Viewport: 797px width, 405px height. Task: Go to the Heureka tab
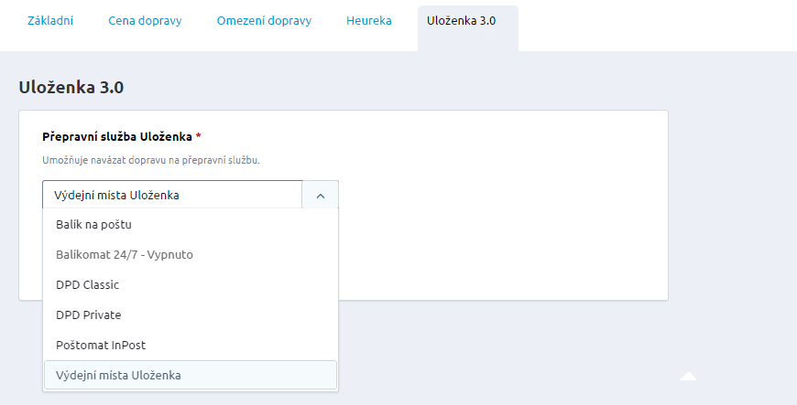click(x=369, y=21)
